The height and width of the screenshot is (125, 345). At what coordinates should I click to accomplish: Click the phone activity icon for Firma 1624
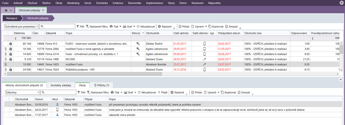tap(204, 69)
